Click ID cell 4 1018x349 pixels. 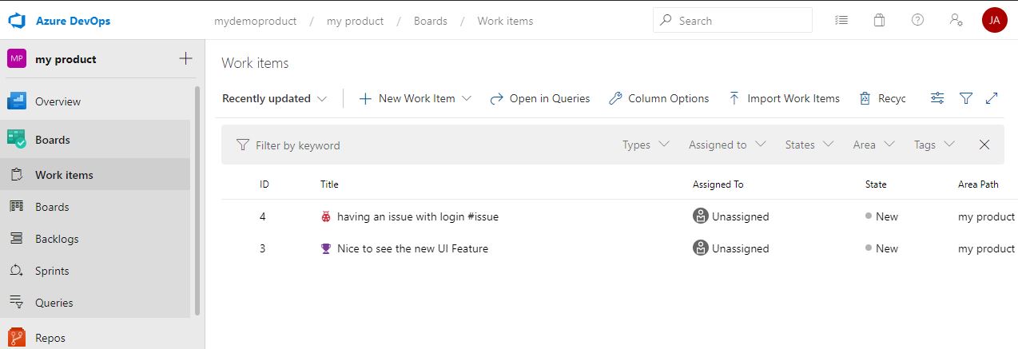coord(262,216)
